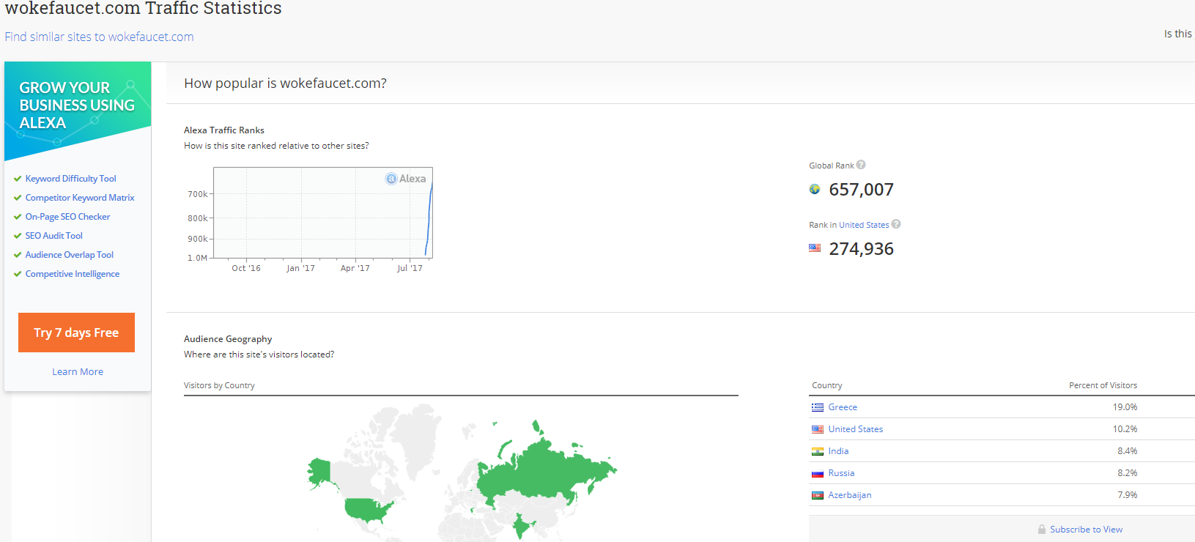Image resolution: width=1195 pixels, height=542 pixels.
Task: Click 'Alexa Traffic Ranks' heading
Action: pos(224,130)
